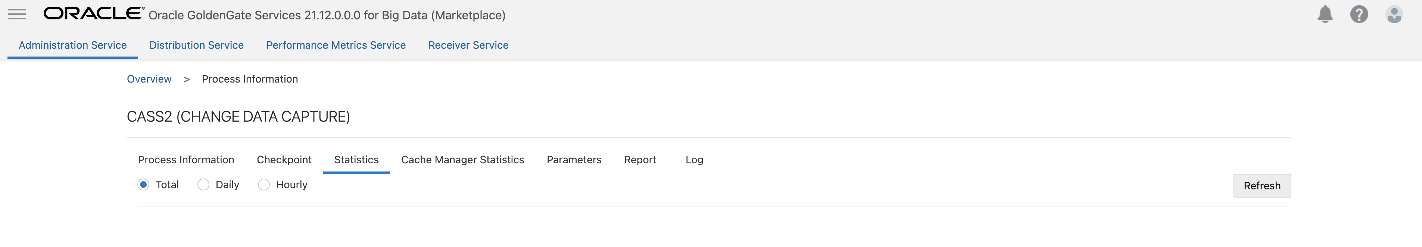Open the help question mark icon
This screenshot has height=247, width=1422.
click(1359, 14)
